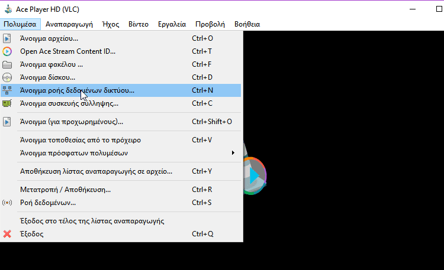The image size is (444, 270).
Task: Click the broadcast icon next to Ροή δεδομένων
Action: coord(7,203)
